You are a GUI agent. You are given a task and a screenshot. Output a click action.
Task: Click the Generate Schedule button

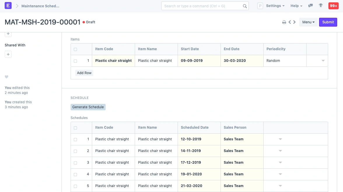(x=88, y=107)
